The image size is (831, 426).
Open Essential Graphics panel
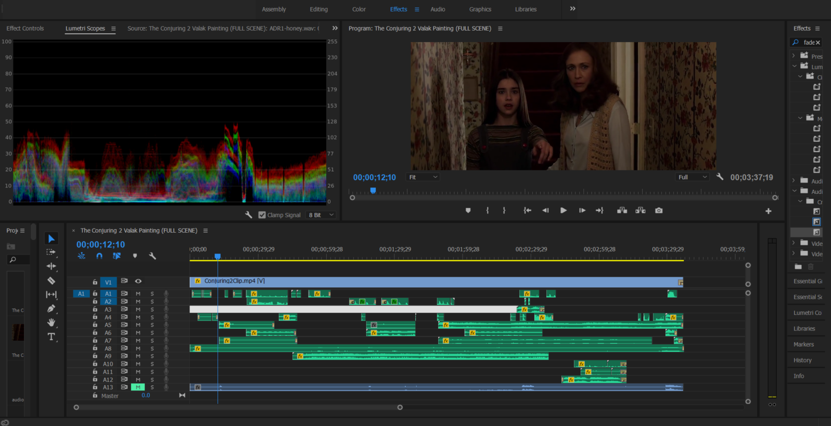(x=807, y=281)
